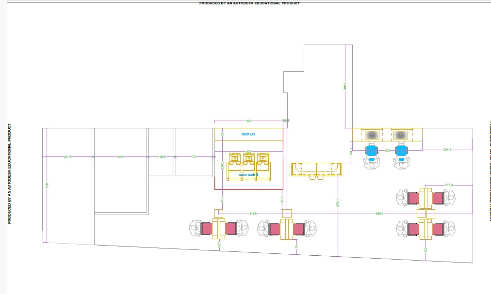Click the vertical 389,6 dimension
The image size is (491, 294).
click(x=345, y=86)
